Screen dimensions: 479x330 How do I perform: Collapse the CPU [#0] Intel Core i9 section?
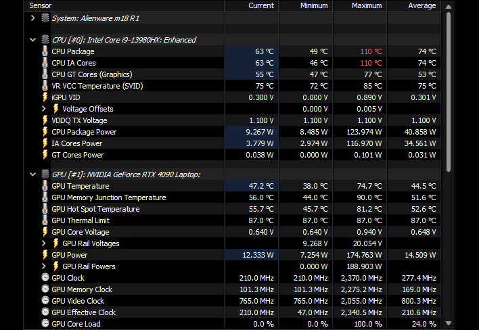(x=33, y=40)
